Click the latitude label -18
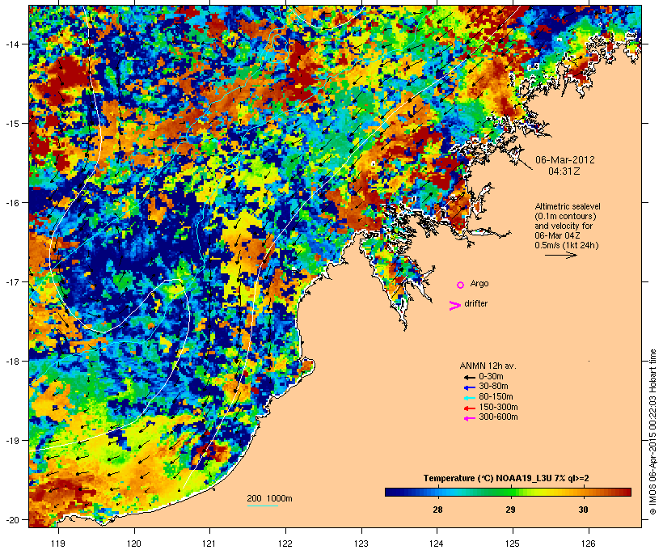The image size is (663, 550). (11, 362)
